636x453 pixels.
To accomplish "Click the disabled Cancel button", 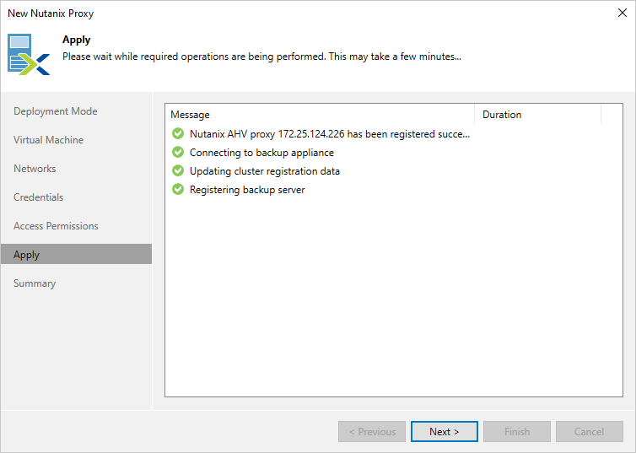I will 590,432.
